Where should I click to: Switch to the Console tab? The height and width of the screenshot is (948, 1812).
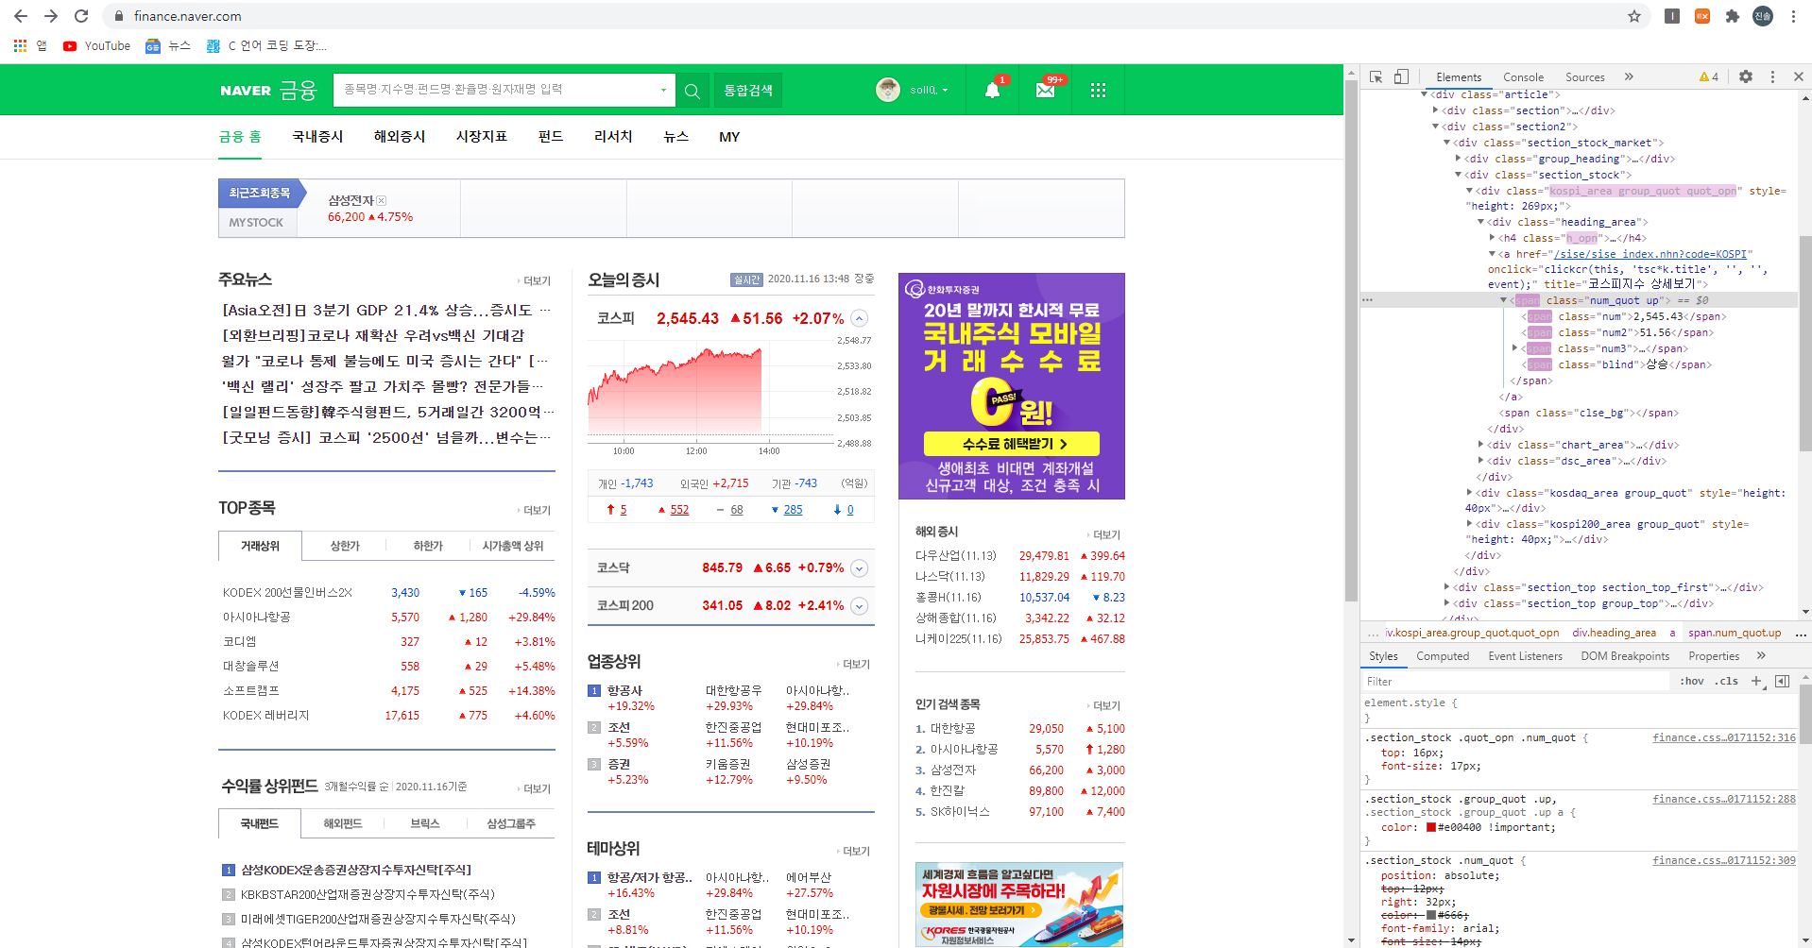tap(1523, 77)
